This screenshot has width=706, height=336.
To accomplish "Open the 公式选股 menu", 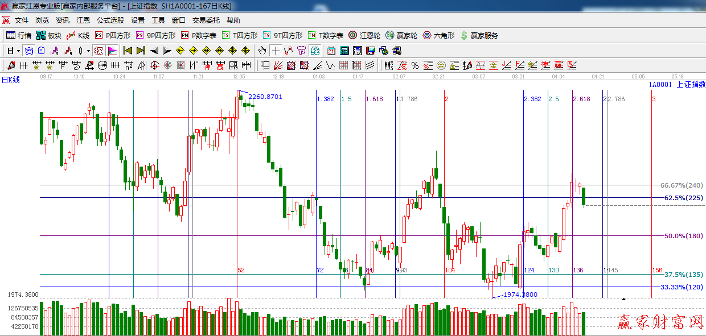I will (110, 20).
